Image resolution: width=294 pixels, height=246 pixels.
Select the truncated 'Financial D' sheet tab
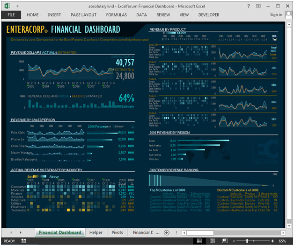click(x=143, y=232)
